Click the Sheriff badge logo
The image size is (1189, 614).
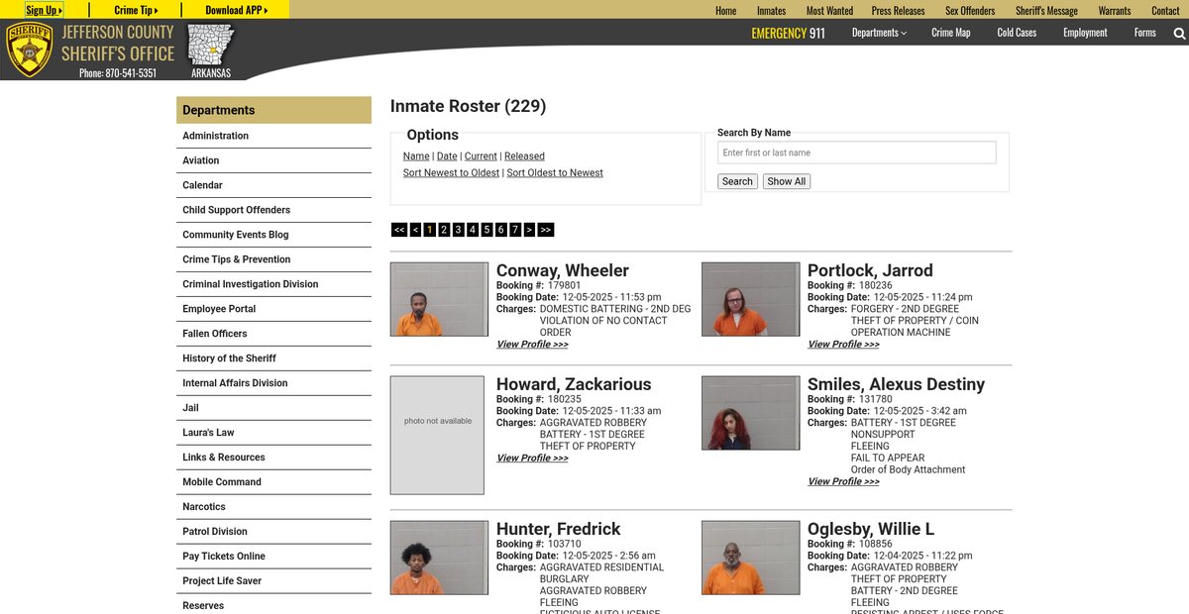pyautogui.click(x=29, y=50)
